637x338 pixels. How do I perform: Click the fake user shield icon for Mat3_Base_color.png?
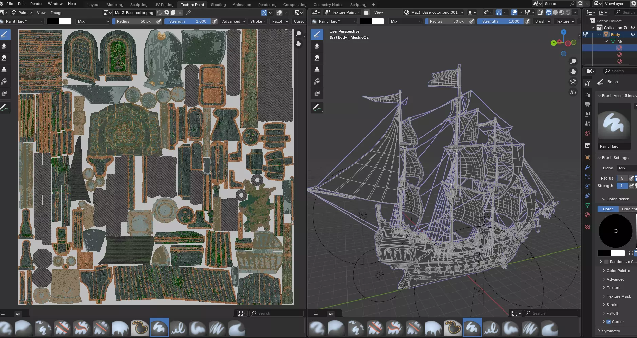(x=160, y=13)
